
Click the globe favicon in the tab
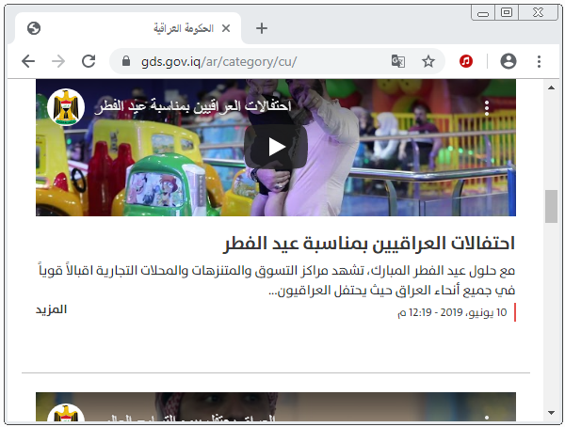pos(34,28)
